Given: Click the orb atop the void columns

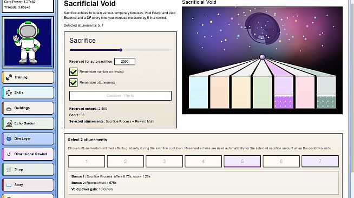Looking at the screenshot, I should 263,57.
